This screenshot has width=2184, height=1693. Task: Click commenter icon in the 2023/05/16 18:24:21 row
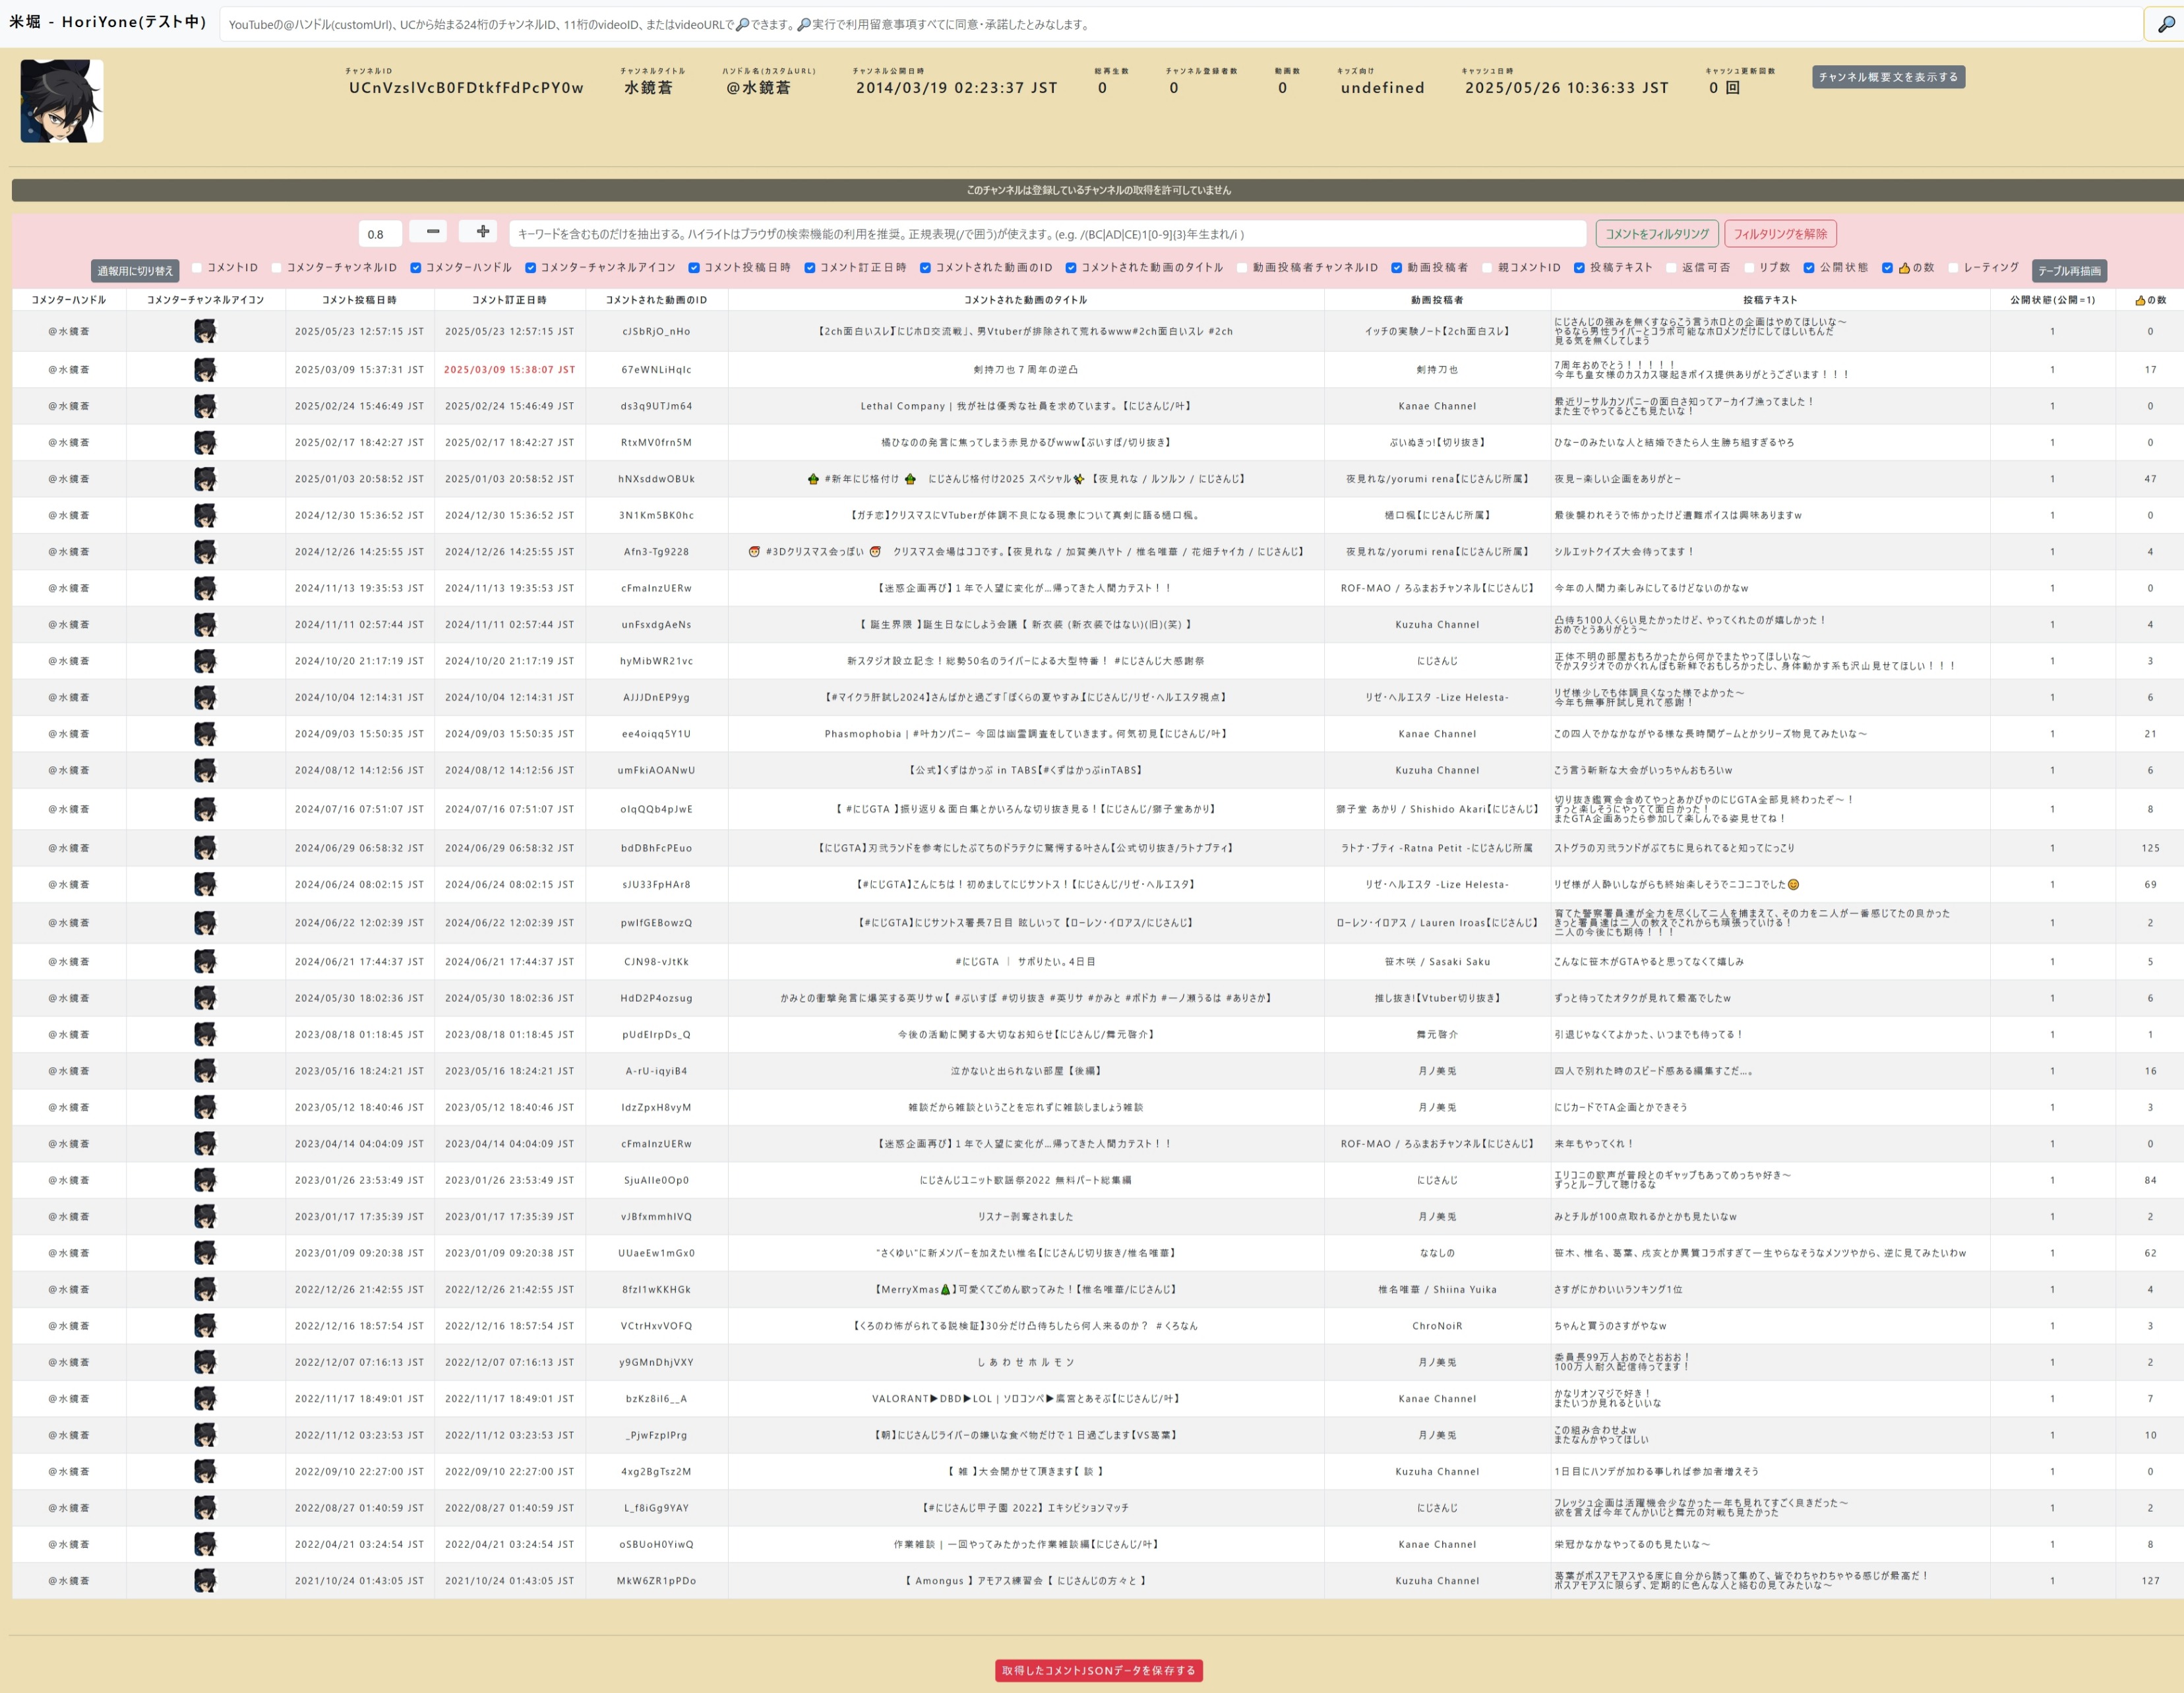click(205, 1071)
